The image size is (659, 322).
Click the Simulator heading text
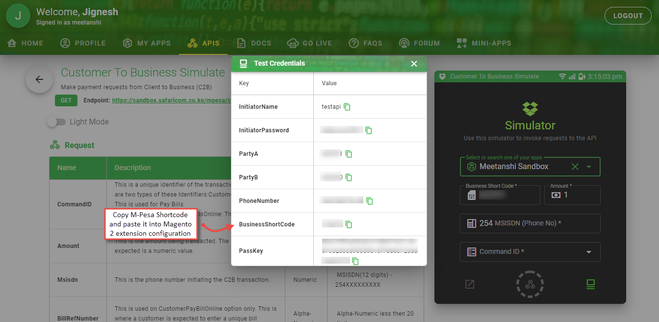click(x=530, y=125)
